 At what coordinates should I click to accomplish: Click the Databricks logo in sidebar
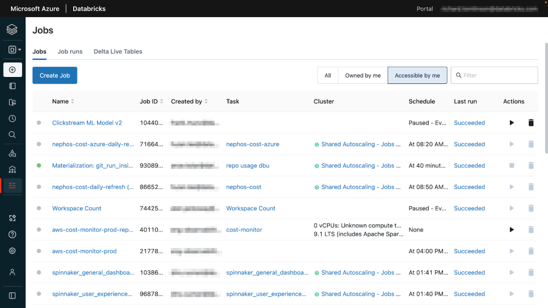[x=12, y=30]
